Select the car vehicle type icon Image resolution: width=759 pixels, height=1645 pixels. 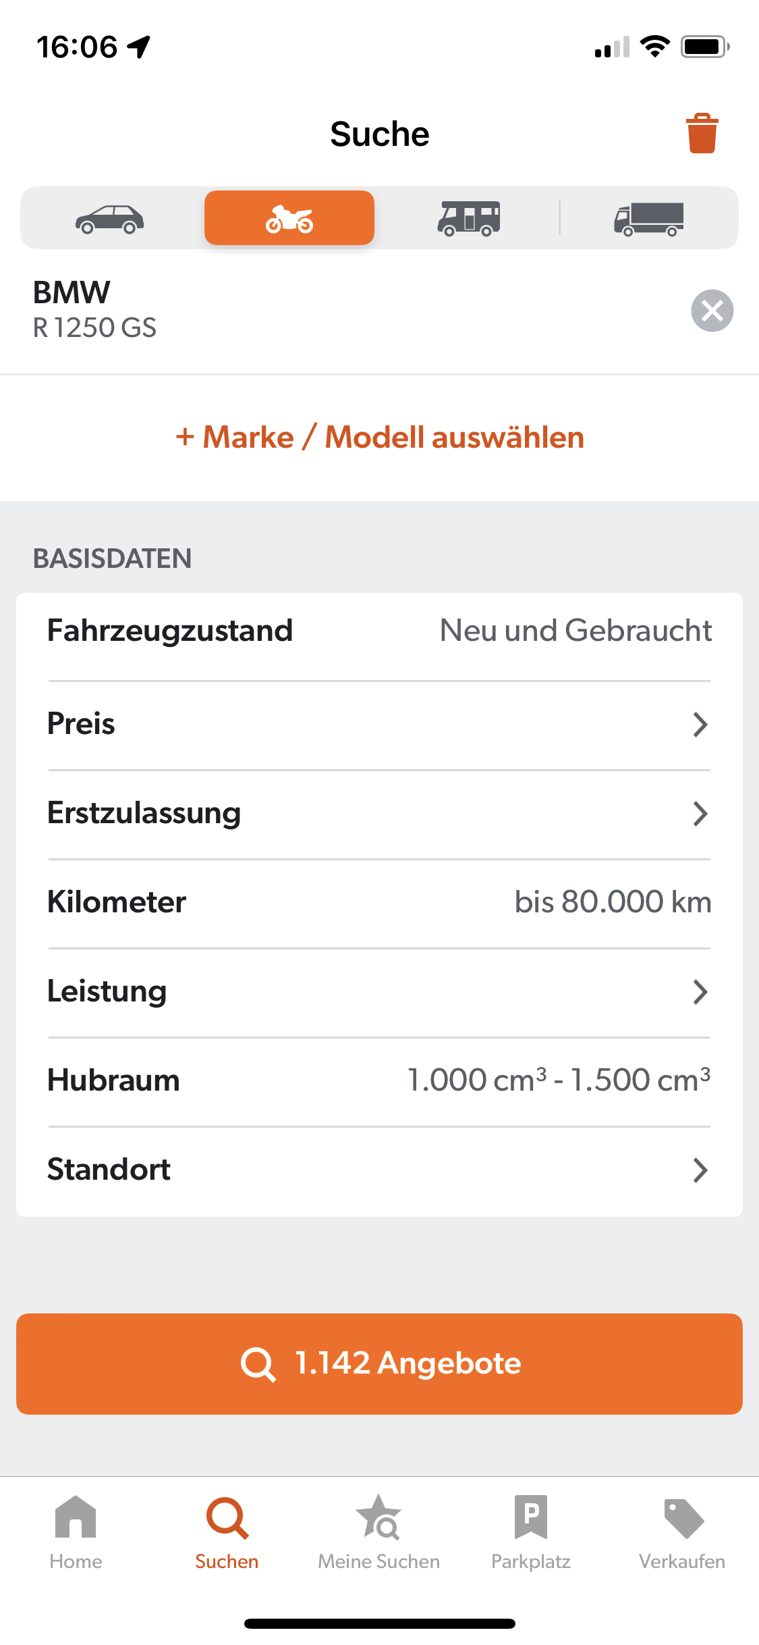tap(110, 219)
